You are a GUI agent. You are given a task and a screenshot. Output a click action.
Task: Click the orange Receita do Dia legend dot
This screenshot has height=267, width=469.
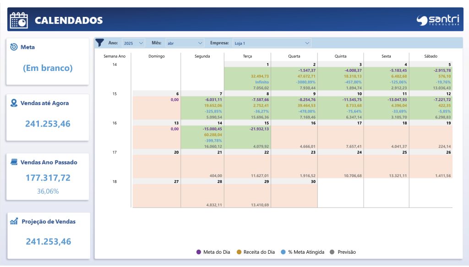coord(239,252)
